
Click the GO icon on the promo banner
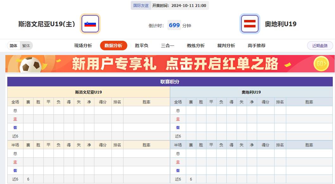coord(322,63)
